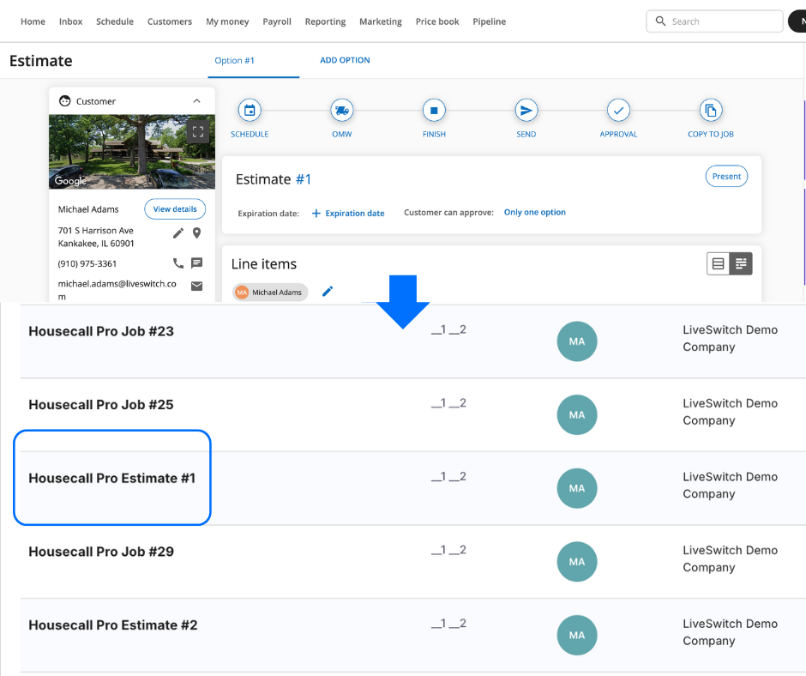The height and width of the screenshot is (676, 806).
Task: Click the Present button
Action: [726, 176]
